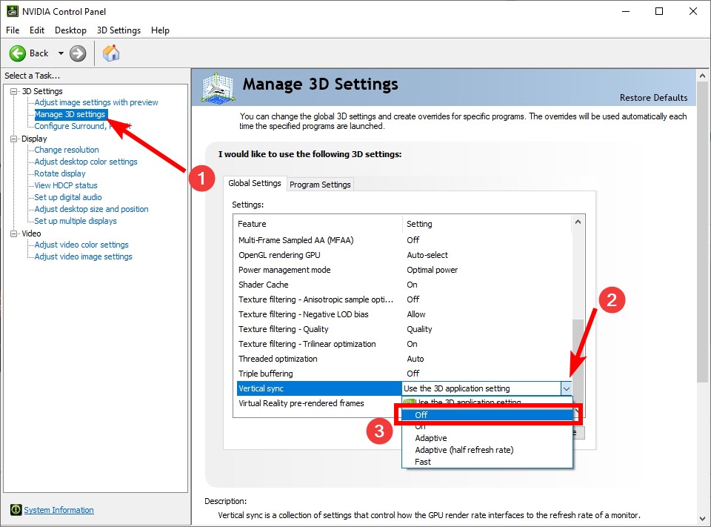Click the NVIDIA Control Panel title bar icon
711x527 pixels.
pos(13,11)
